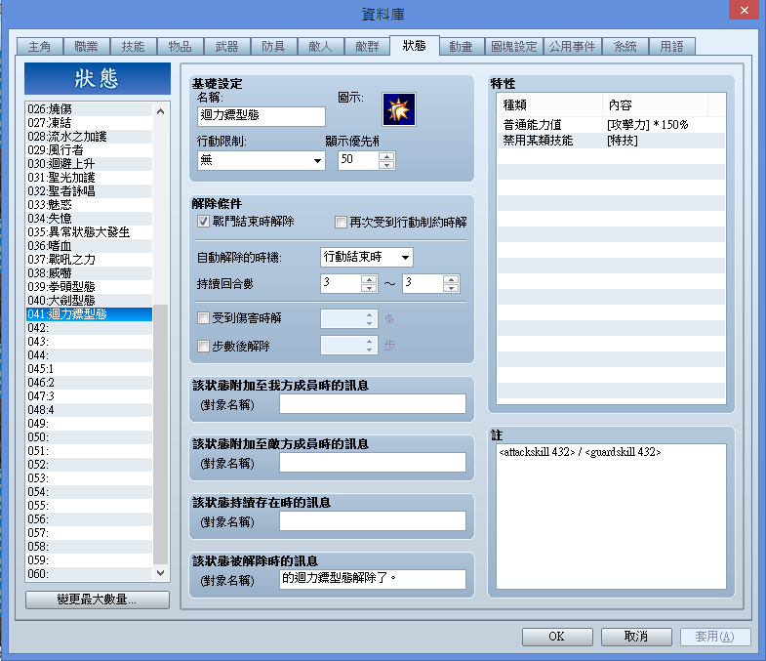Select state 026:燒傷
Viewport: 766px width, 661px height.
[x=90, y=109]
